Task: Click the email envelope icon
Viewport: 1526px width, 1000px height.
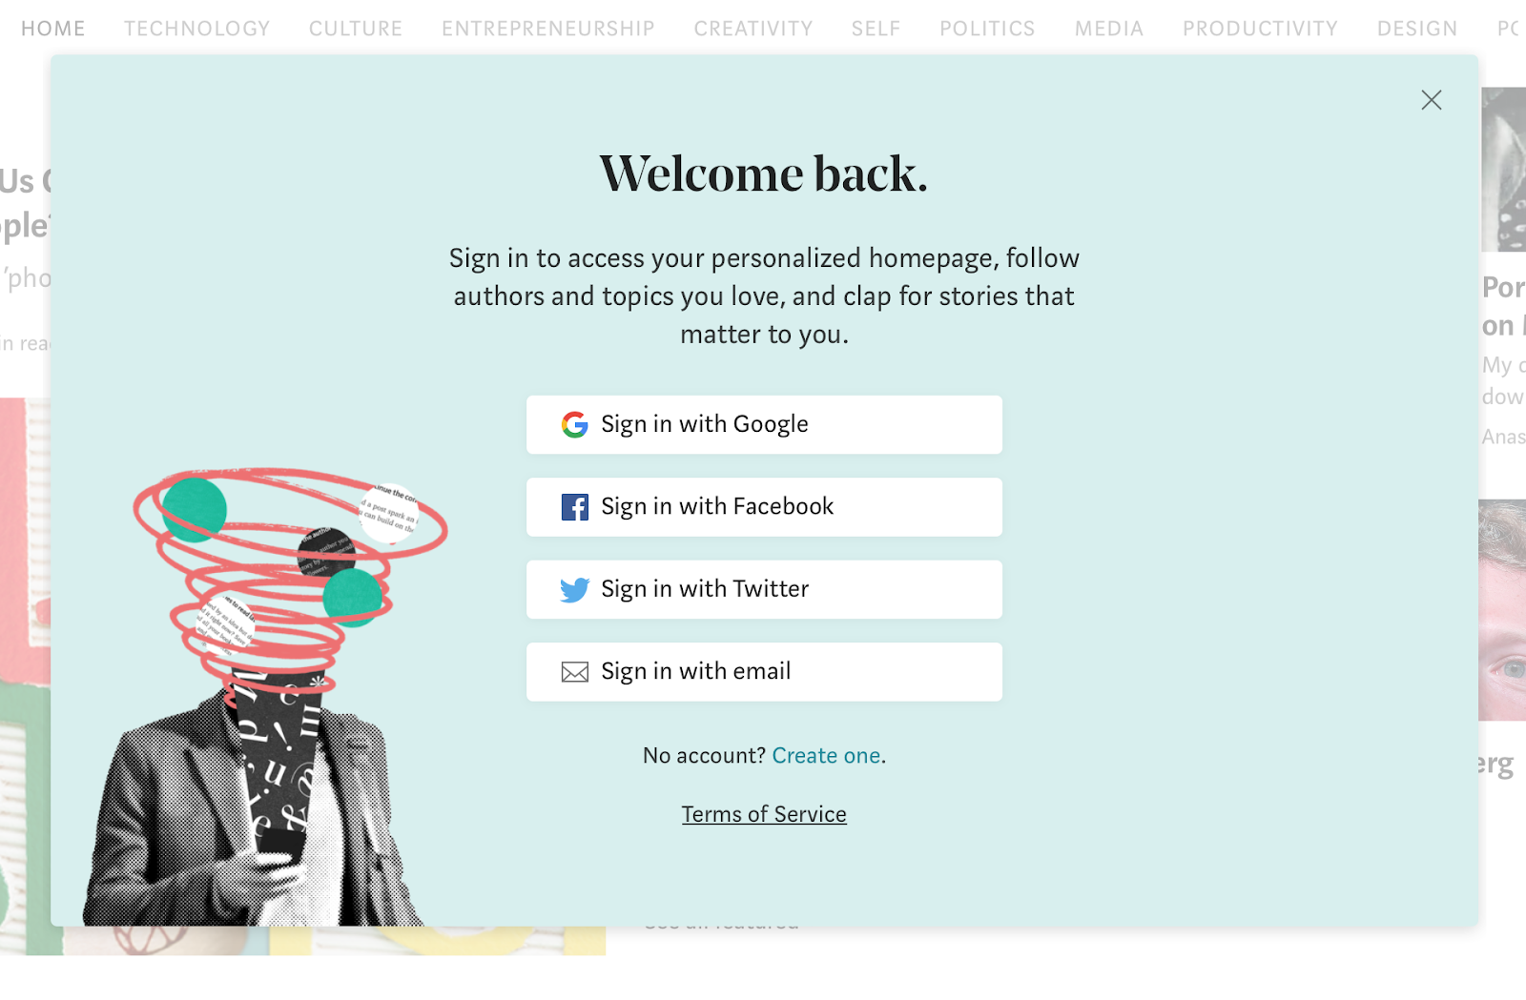Action: pos(574,672)
